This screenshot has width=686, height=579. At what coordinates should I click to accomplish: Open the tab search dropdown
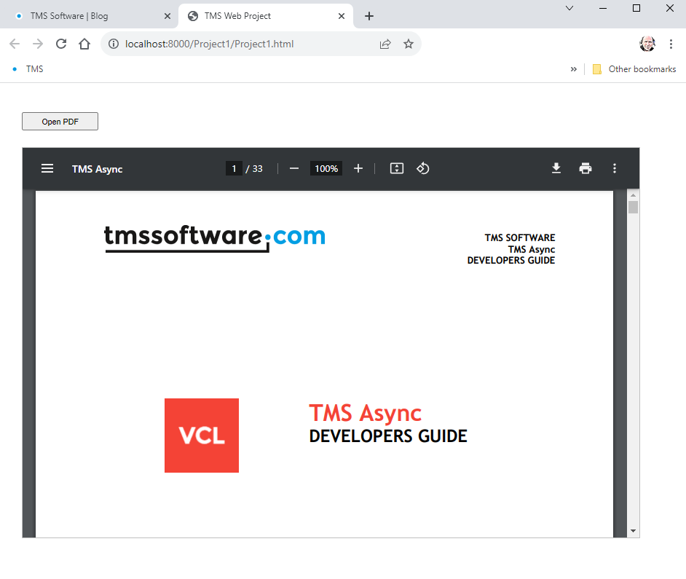pyautogui.click(x=569, y=8)
